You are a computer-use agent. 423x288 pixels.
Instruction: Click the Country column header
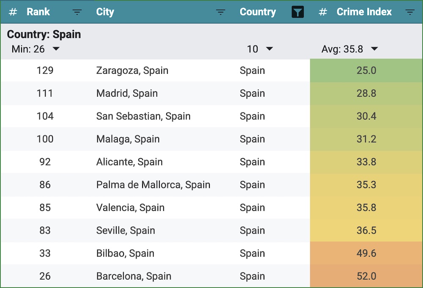258,12
